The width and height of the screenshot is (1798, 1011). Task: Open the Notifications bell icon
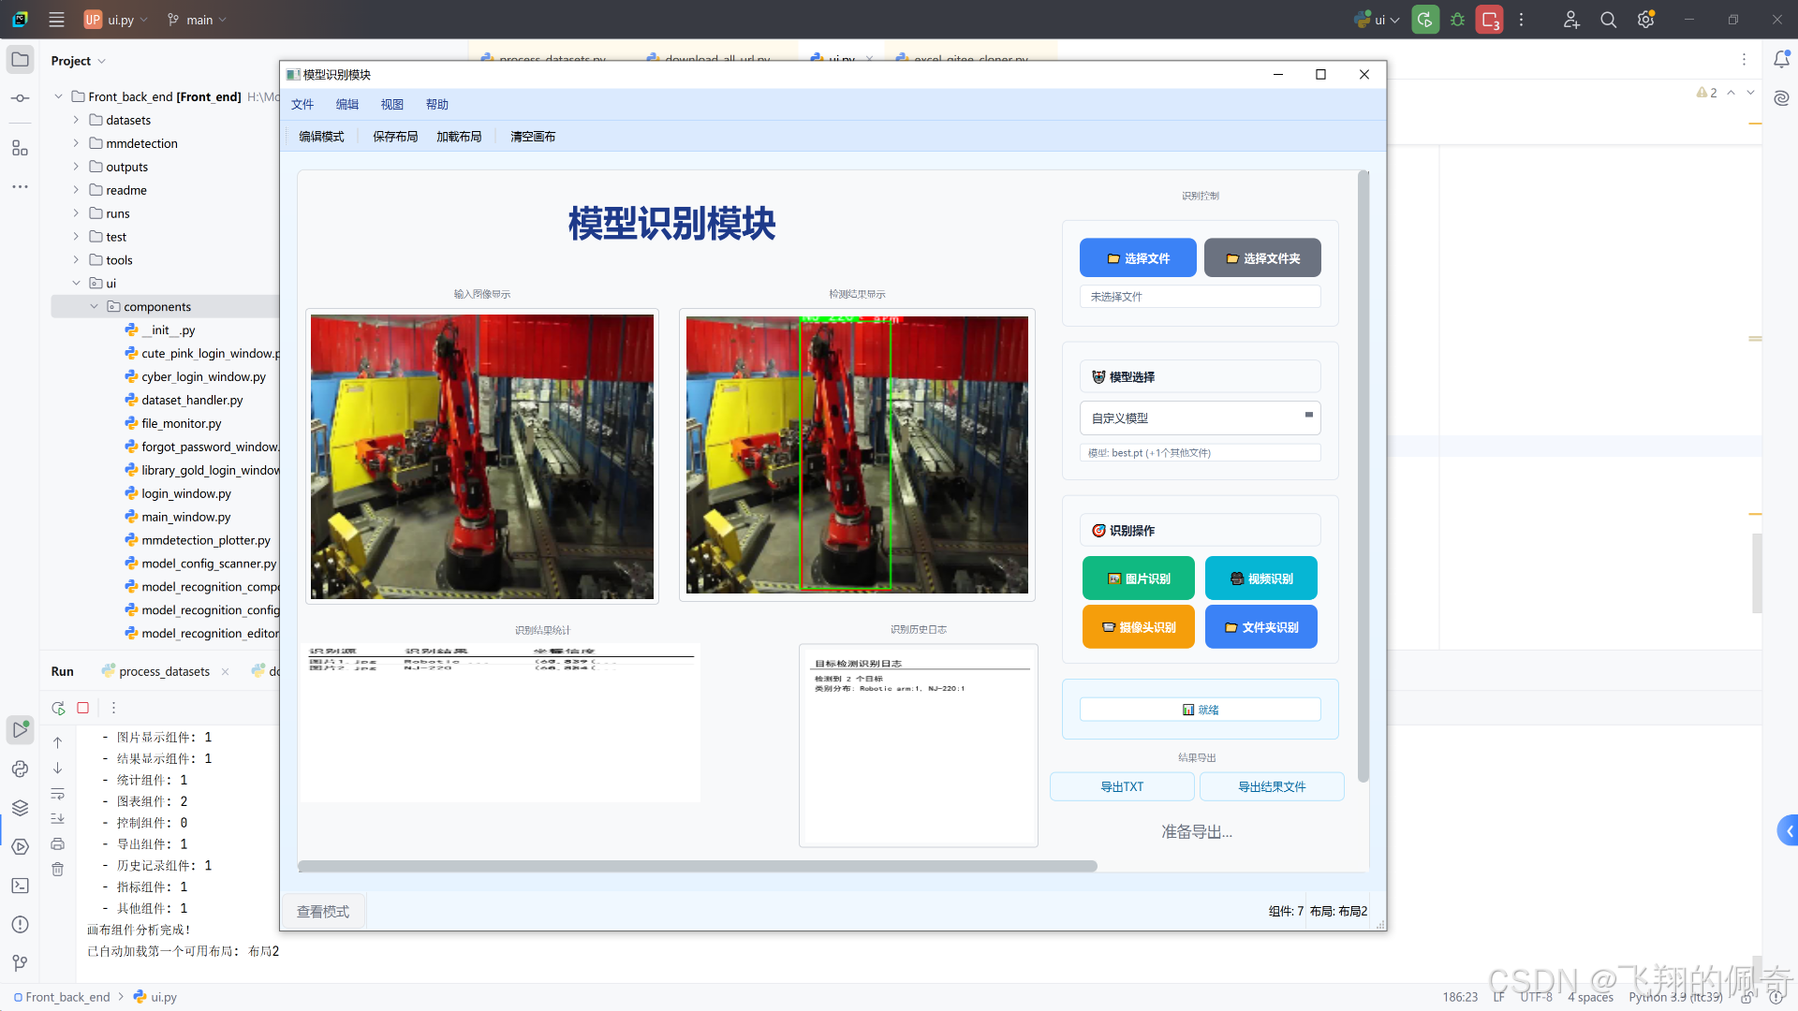click(x=1781, y=59)
